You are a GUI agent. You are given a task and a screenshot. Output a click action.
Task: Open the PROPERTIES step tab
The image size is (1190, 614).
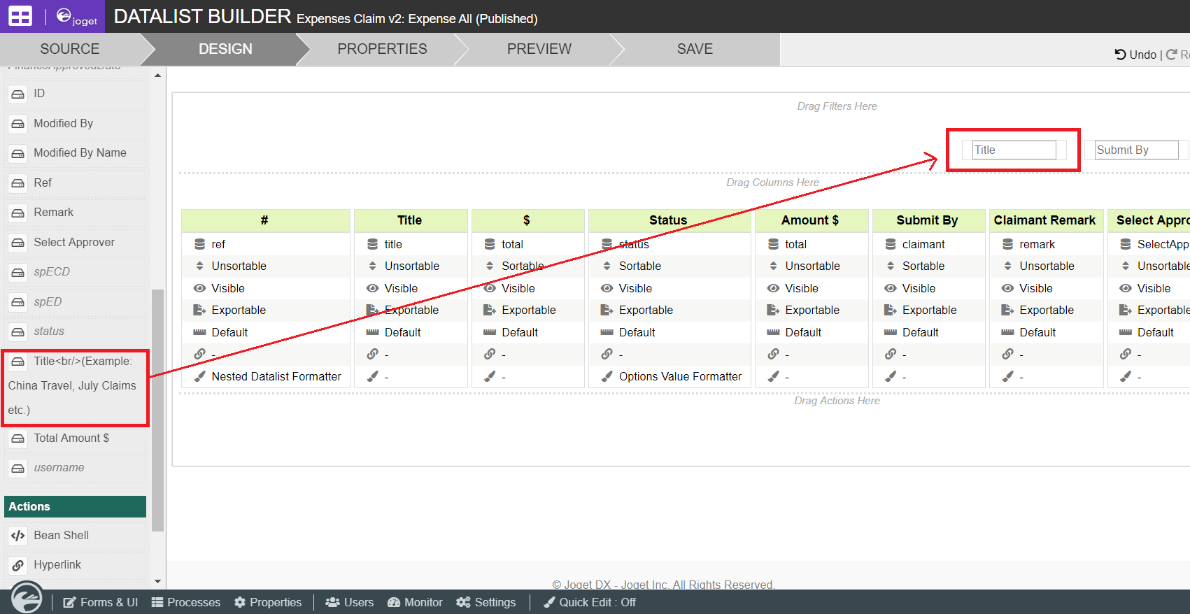[382, 49]
